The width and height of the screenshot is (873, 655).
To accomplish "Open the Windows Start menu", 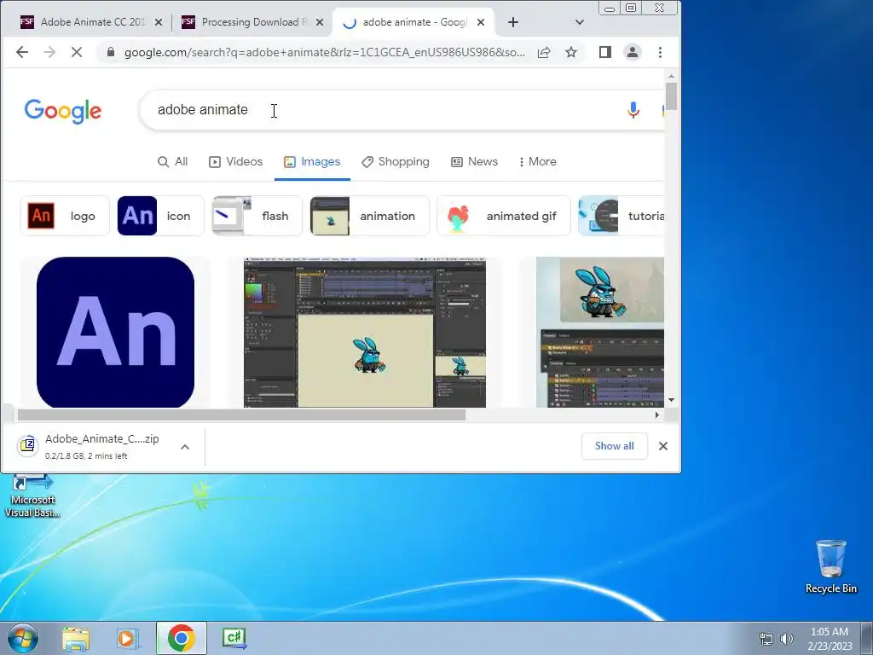I will click(23, 638).
